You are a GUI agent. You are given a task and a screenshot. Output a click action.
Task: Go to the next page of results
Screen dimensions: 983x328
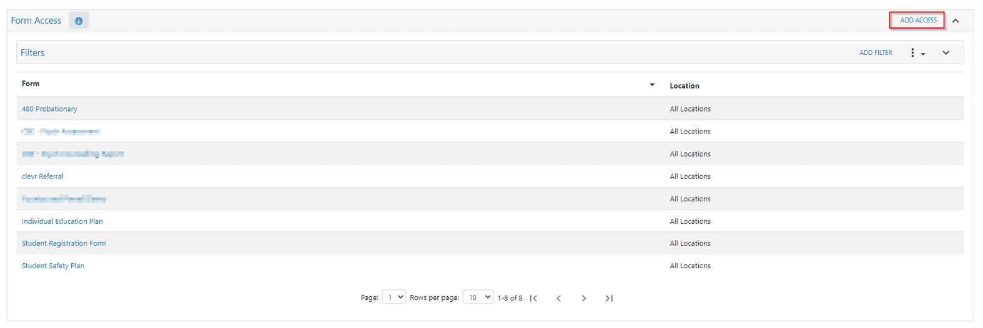point(584,298)
